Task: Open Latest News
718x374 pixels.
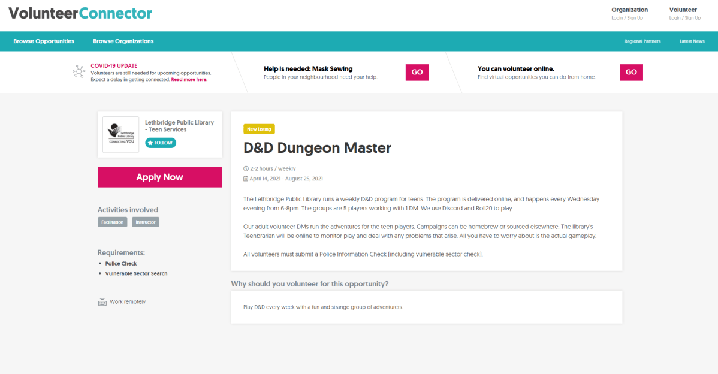Action: [692, 41]
